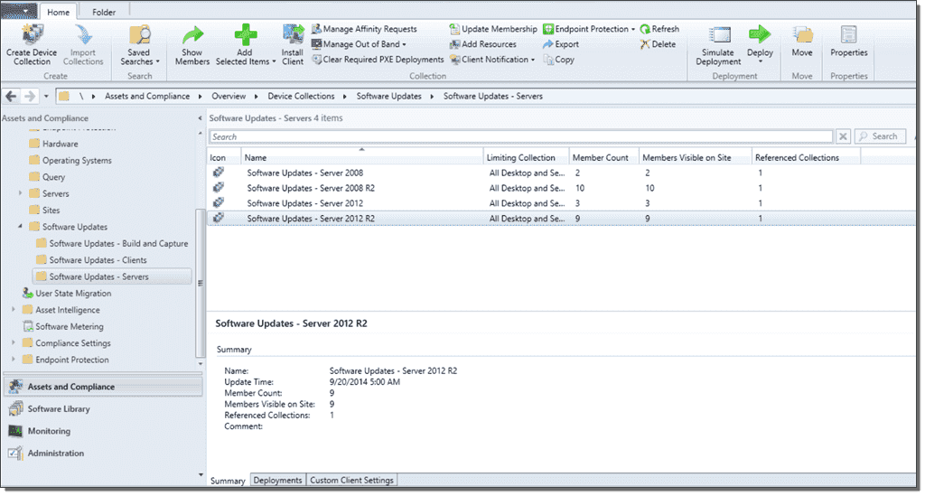Select the Summary tab
925x496 pixels.
pyautogui.click(x=228, y=481)
